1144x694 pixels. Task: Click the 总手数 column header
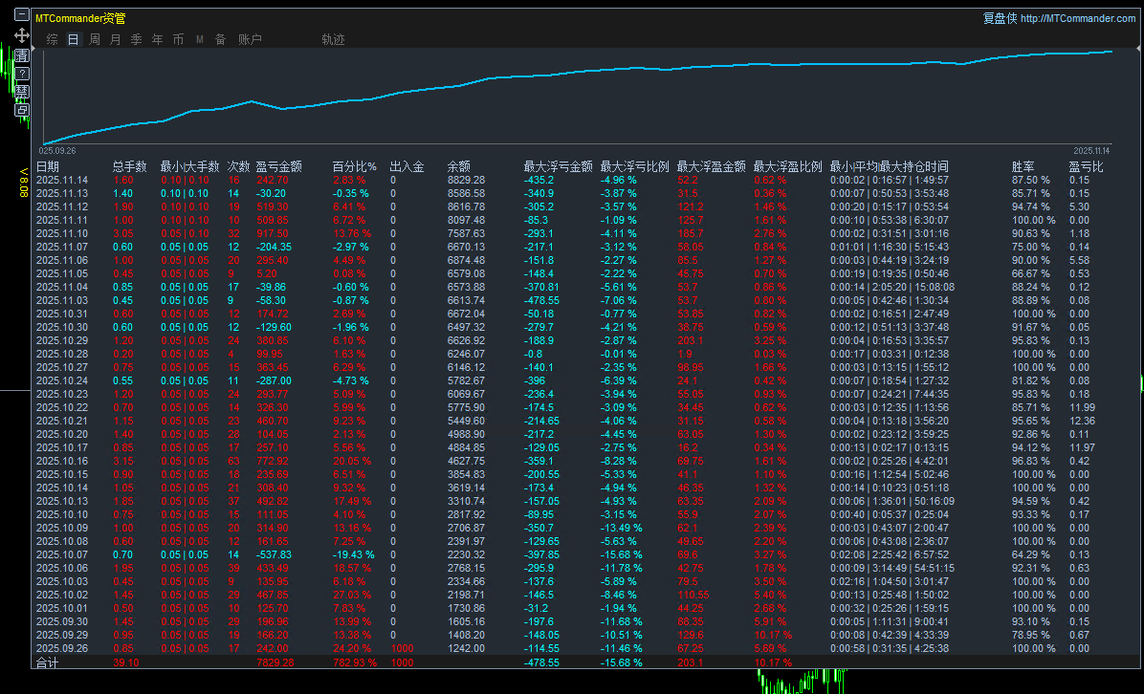pos(130,167)
